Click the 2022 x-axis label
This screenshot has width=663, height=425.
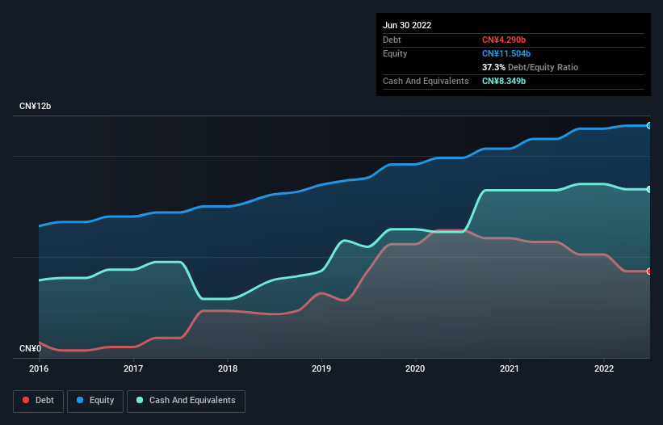(604, 368)
